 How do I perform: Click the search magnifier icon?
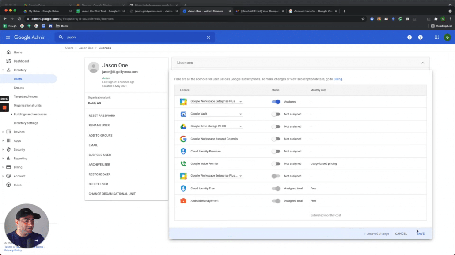tap(61, 37)
